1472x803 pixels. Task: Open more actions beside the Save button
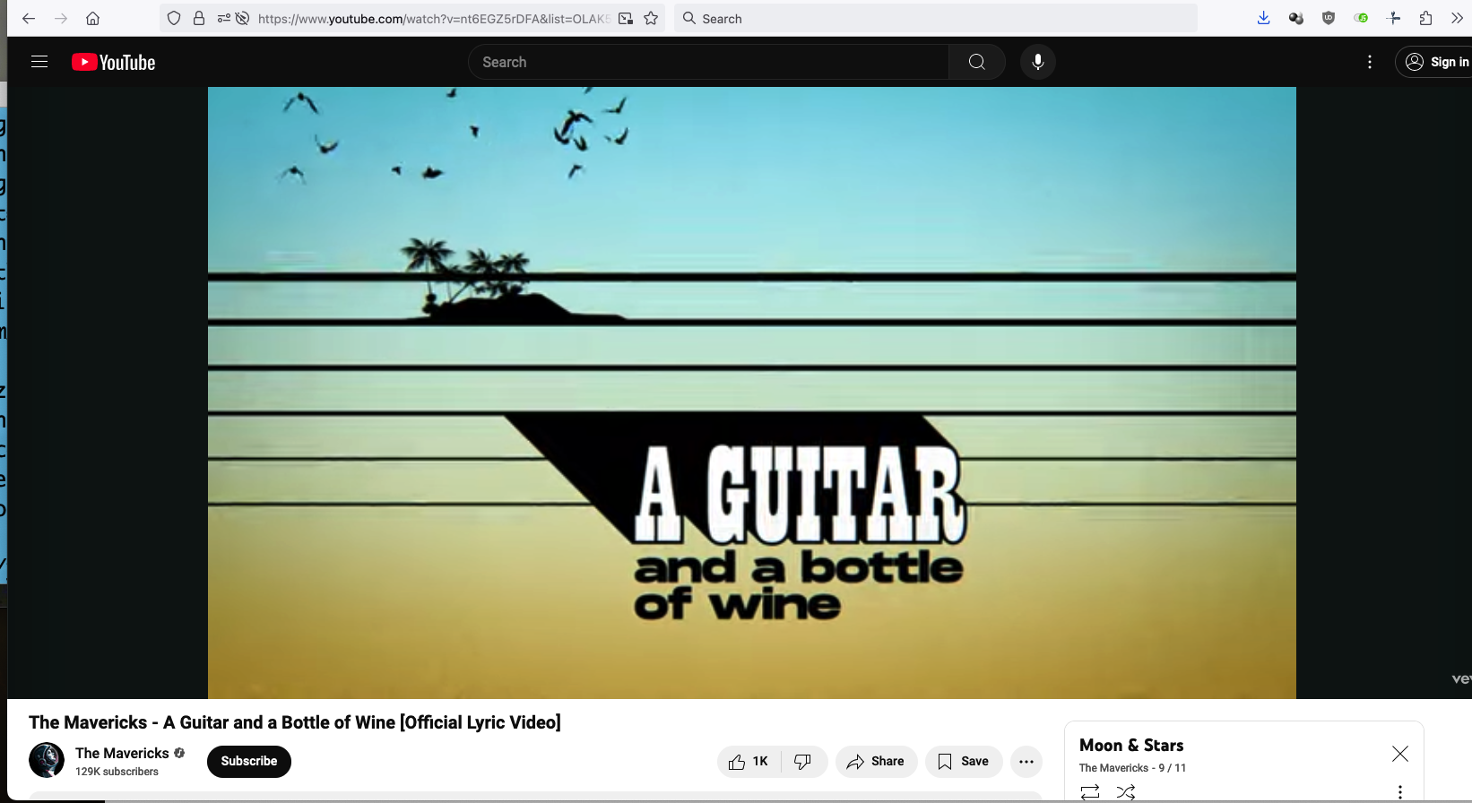click(1026, 762)
